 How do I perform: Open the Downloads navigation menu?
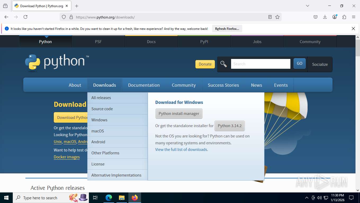click(x=105, y=85)
